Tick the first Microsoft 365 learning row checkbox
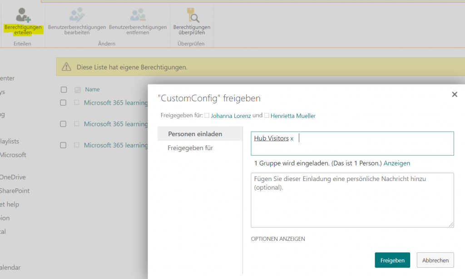The height and width of the screenshot is (279, 465). 63,103
